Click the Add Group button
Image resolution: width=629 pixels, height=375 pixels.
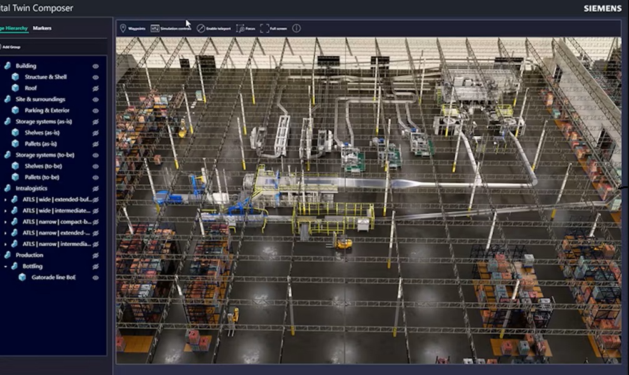(11, 47)
